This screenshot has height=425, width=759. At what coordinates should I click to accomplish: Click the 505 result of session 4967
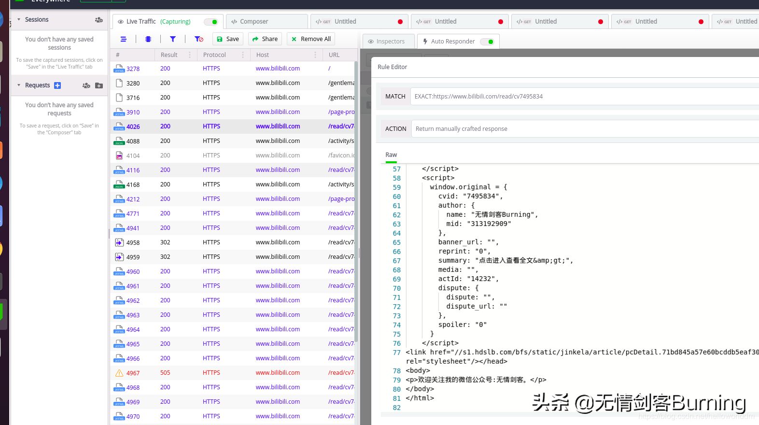coord(165,373)
